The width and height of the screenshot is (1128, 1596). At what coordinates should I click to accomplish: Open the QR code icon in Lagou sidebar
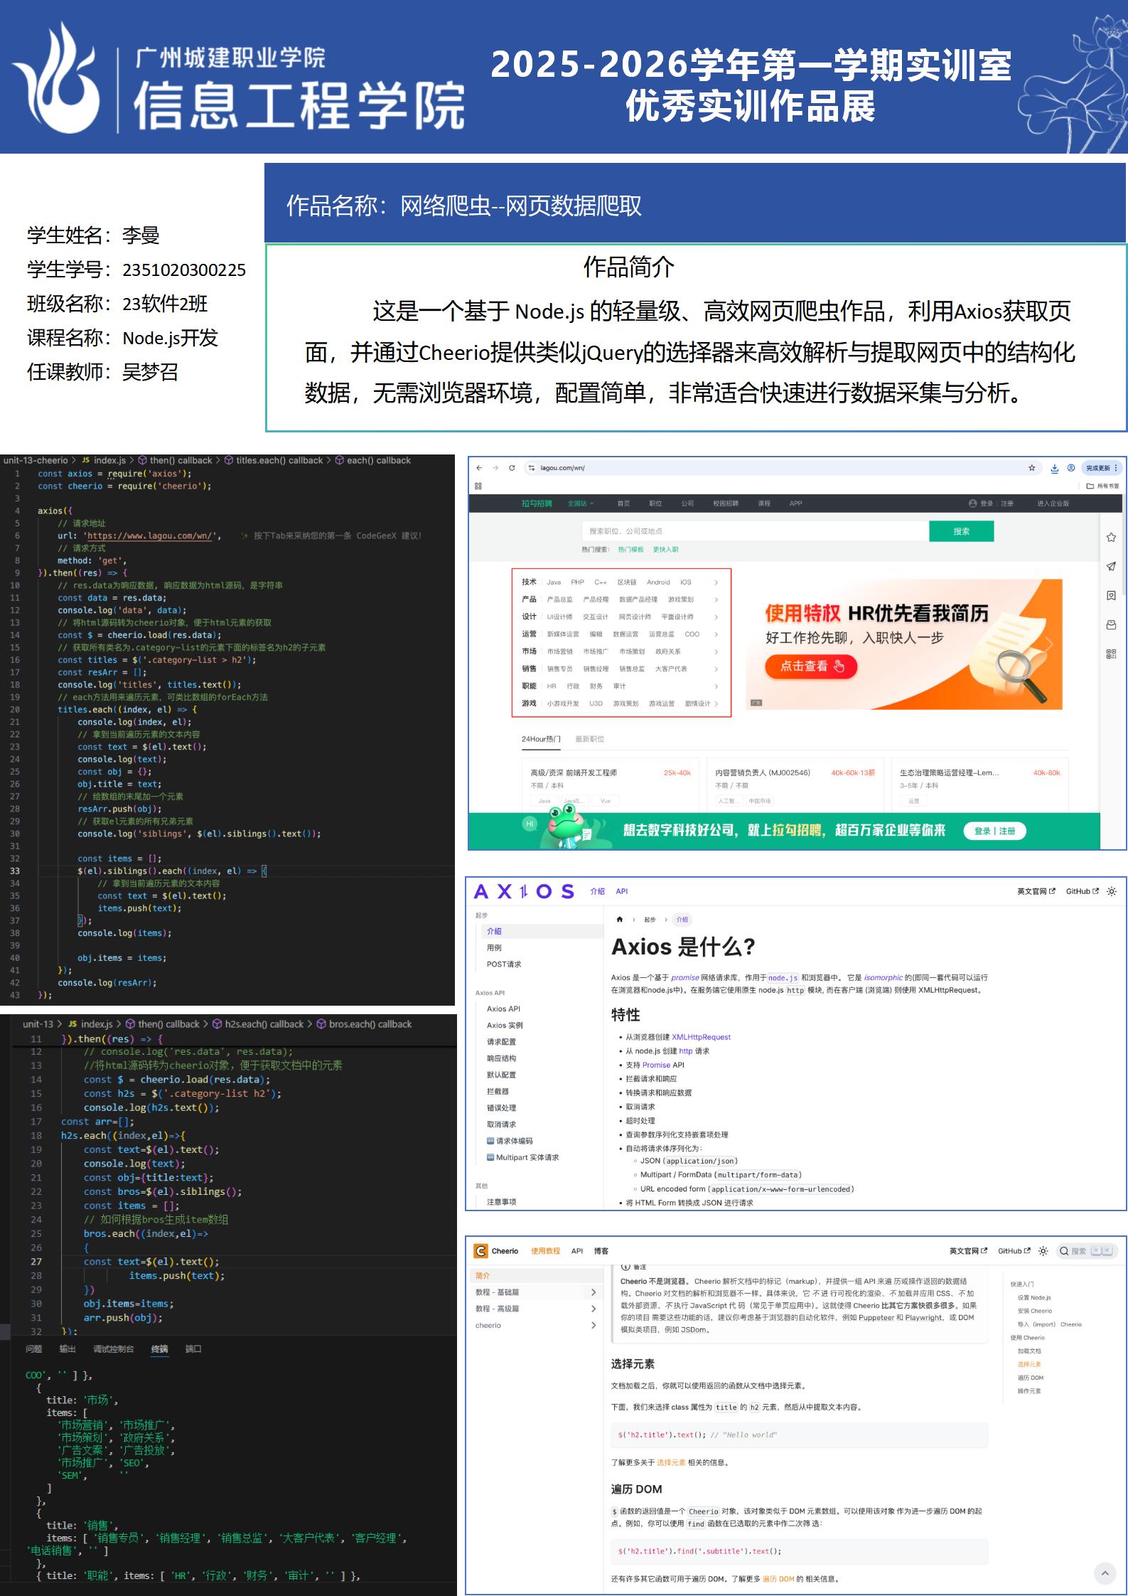(1111, 654)
